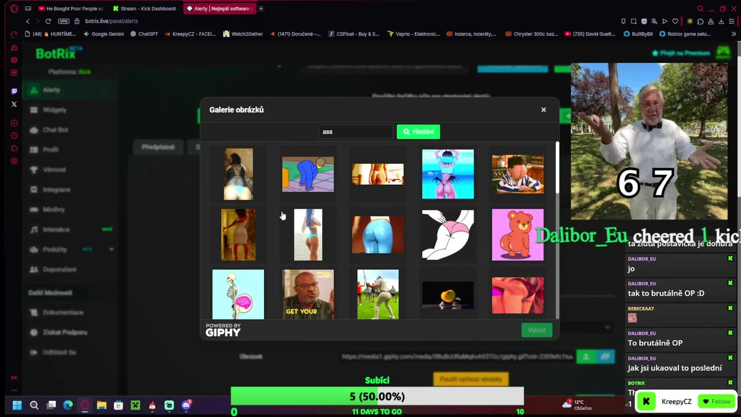The height and width of the screenshot is (417, 741).
Task: Open Integrace in BotRix sidebar
Action: coord(56,189)
